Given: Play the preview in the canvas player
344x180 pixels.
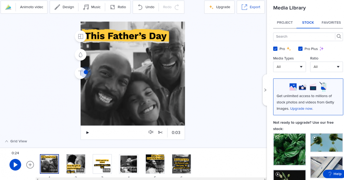Looking at the screenshot, I should [87, 132].
